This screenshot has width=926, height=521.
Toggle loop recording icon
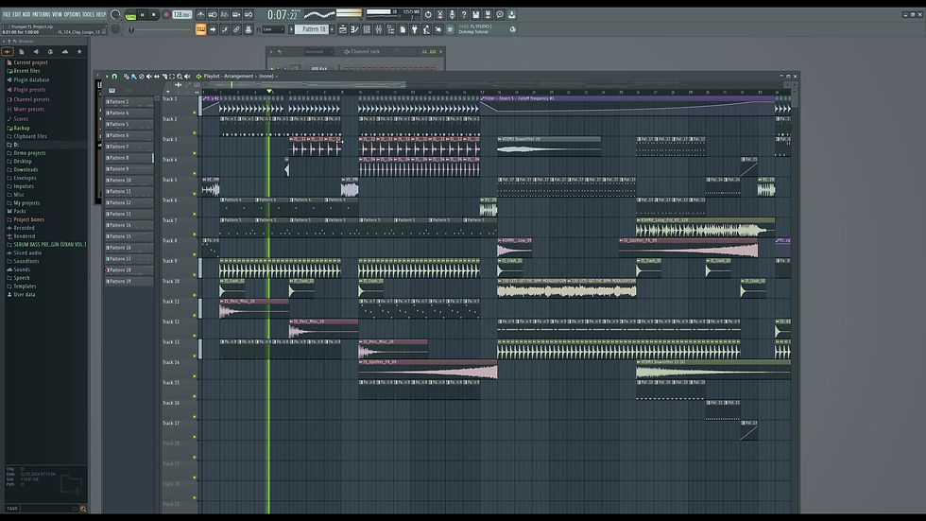tap(249, 15)
